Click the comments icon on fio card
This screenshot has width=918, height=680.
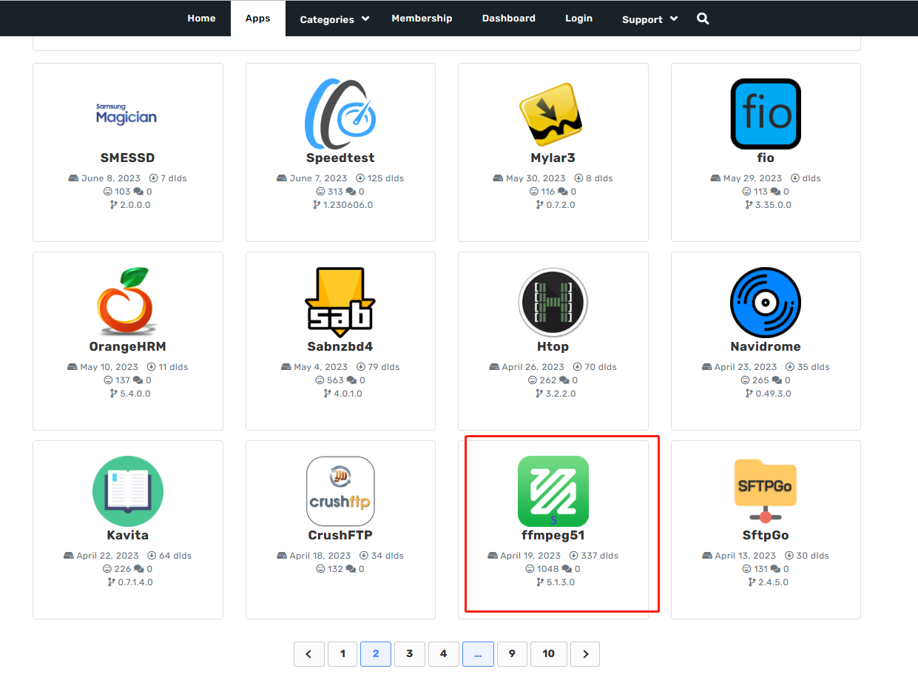(777, 192)
